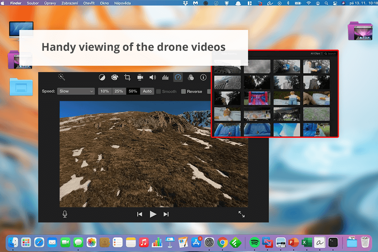
Task: Open Bluetooth status in menu bar
Action: click(x=288, y=3)
